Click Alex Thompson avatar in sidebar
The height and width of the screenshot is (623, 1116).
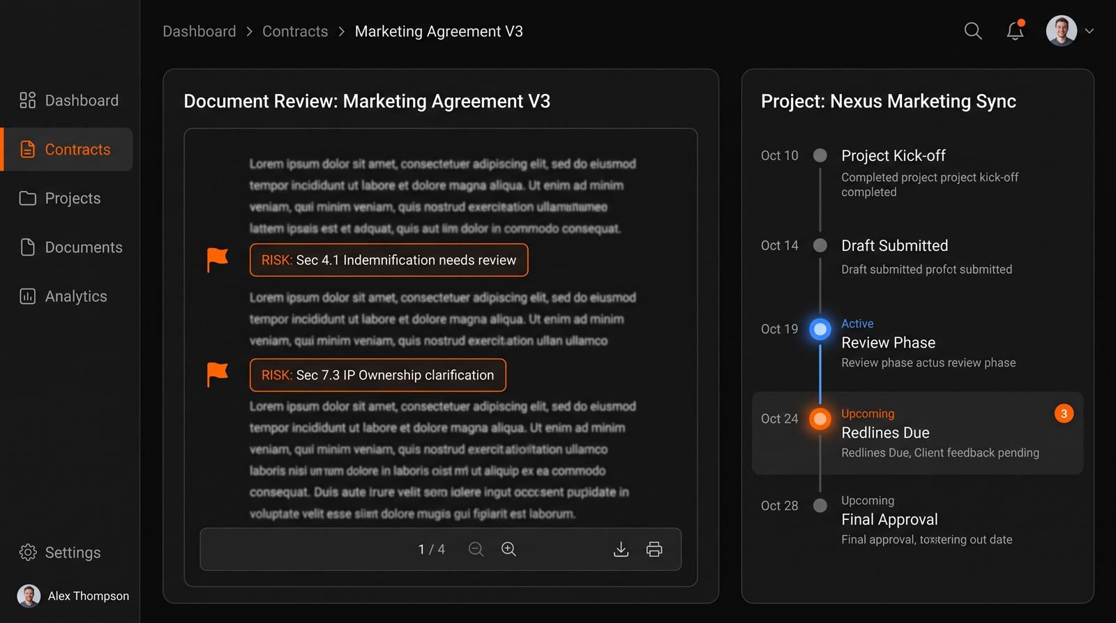click(x=29, y=596)
